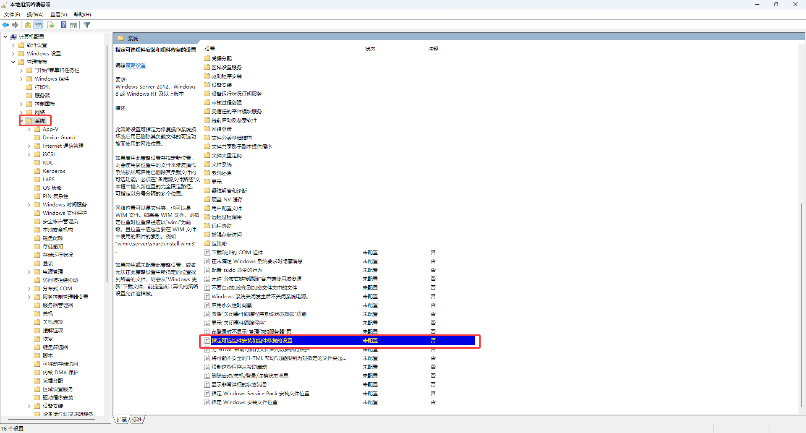Select Device Guard in the tree
The width and height of the screenshot is (806, 433).
(x=59, y=138)
